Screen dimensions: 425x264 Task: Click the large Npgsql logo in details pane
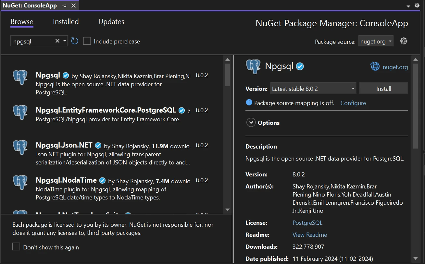pos(253,66)
